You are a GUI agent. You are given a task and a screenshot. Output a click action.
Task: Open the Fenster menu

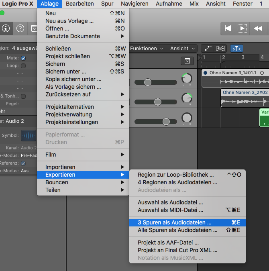point(243,4)
